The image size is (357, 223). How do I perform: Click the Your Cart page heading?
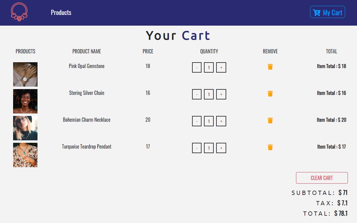(x=178, y=36)
